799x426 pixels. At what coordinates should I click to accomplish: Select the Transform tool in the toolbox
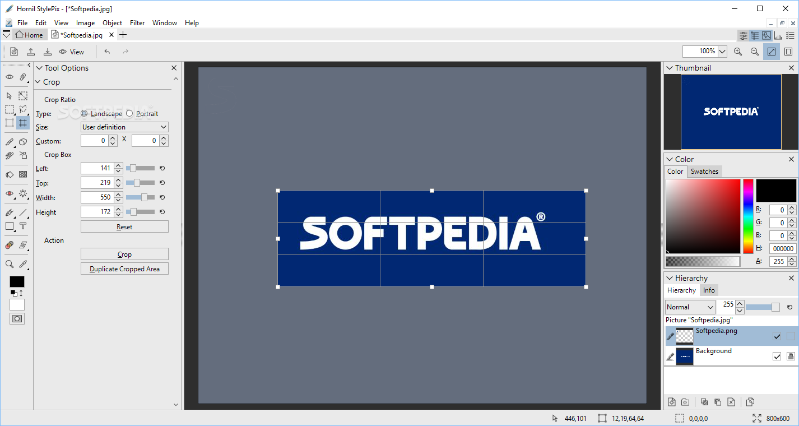click(10, 123)
